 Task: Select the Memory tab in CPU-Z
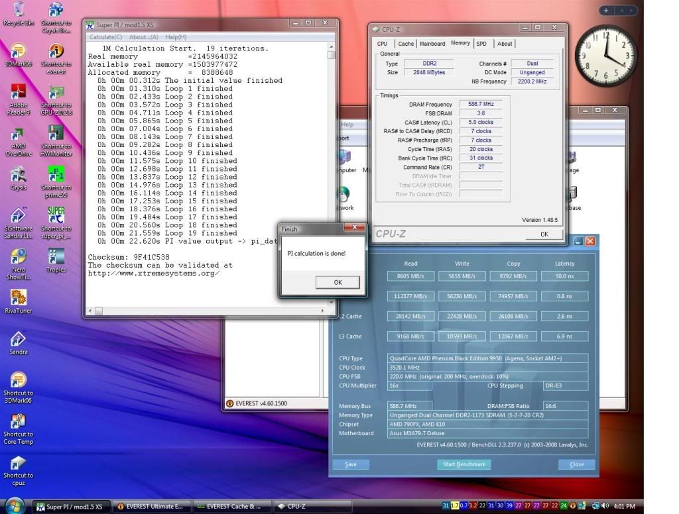(x=460, y=43)
